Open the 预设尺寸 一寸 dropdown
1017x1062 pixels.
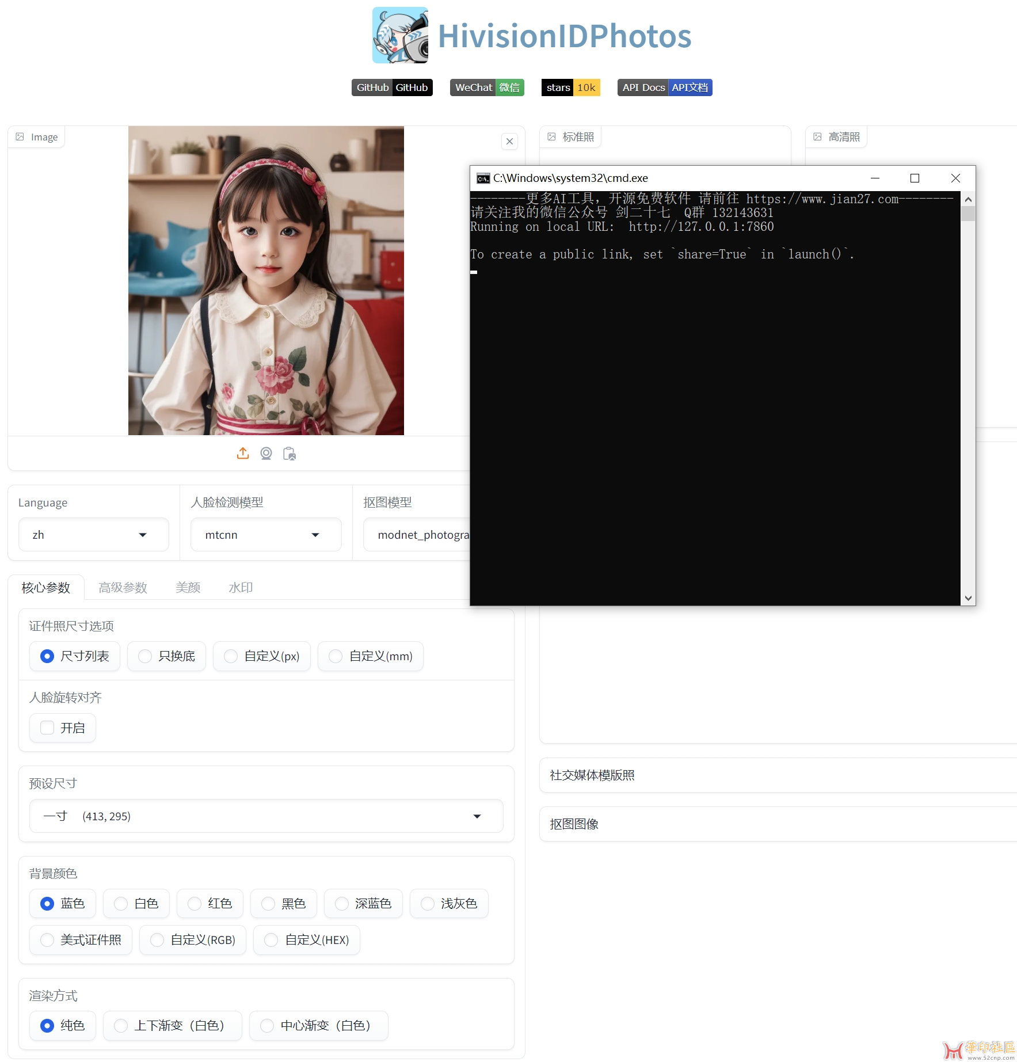266,816
